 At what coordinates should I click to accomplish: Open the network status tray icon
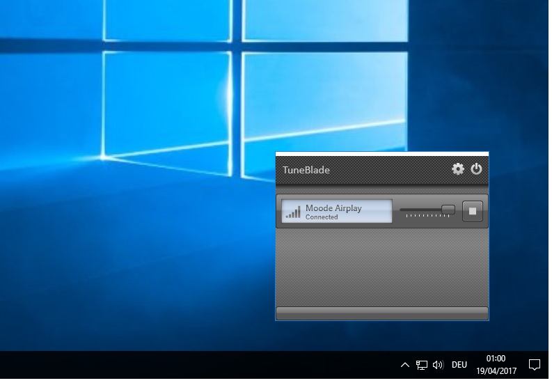[422, 365]
